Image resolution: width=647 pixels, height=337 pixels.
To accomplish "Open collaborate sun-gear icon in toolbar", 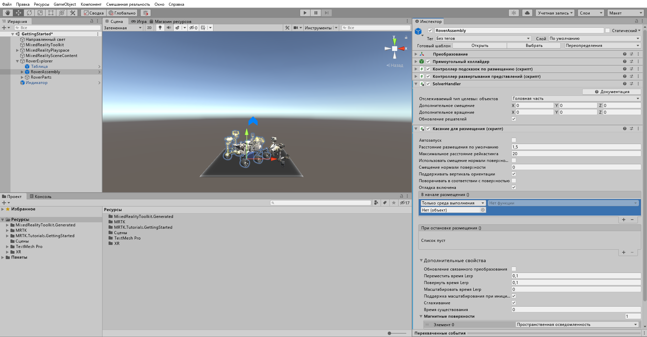I will pyautogui.click(x=513, y=13).
